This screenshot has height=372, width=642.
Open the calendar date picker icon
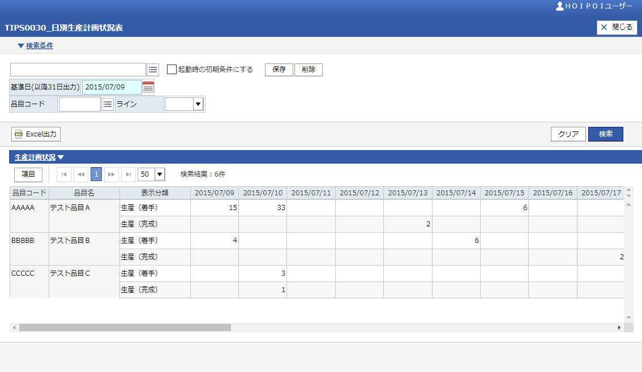pyautogui.click(x=148, y=87)
